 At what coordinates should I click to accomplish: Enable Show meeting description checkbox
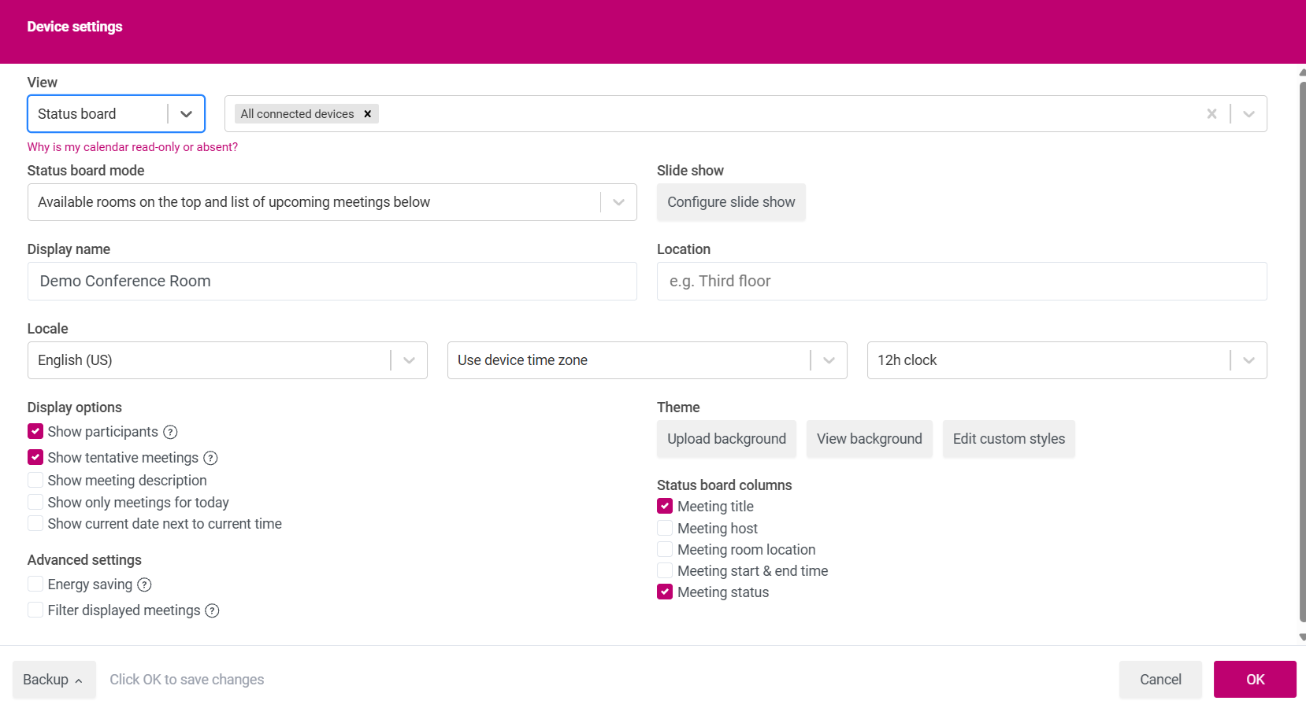[35, 480]
